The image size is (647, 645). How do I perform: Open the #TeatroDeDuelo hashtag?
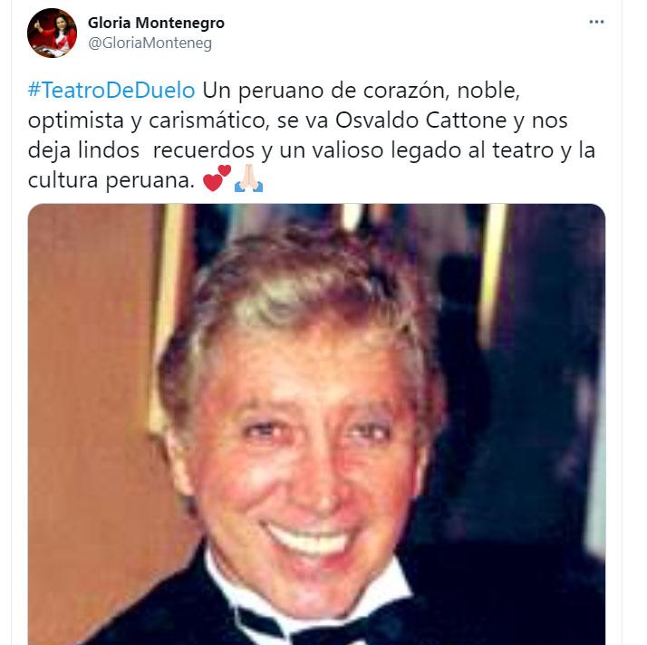pyautogui.click(x=111, y=90)
